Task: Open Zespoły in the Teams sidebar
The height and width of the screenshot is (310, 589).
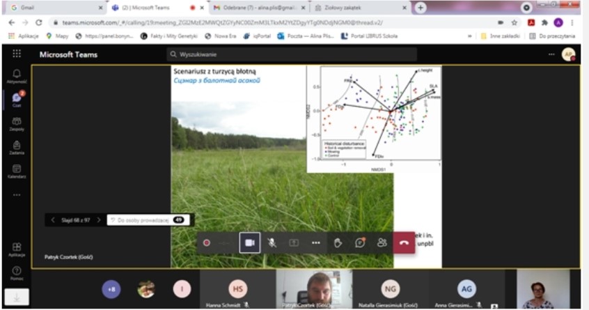Action: coord(17,123)
